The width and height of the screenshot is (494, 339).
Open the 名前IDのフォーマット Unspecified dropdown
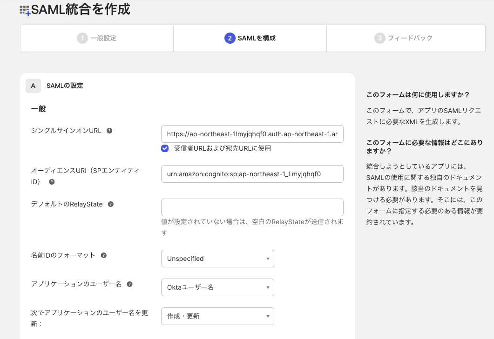point(217,259)
